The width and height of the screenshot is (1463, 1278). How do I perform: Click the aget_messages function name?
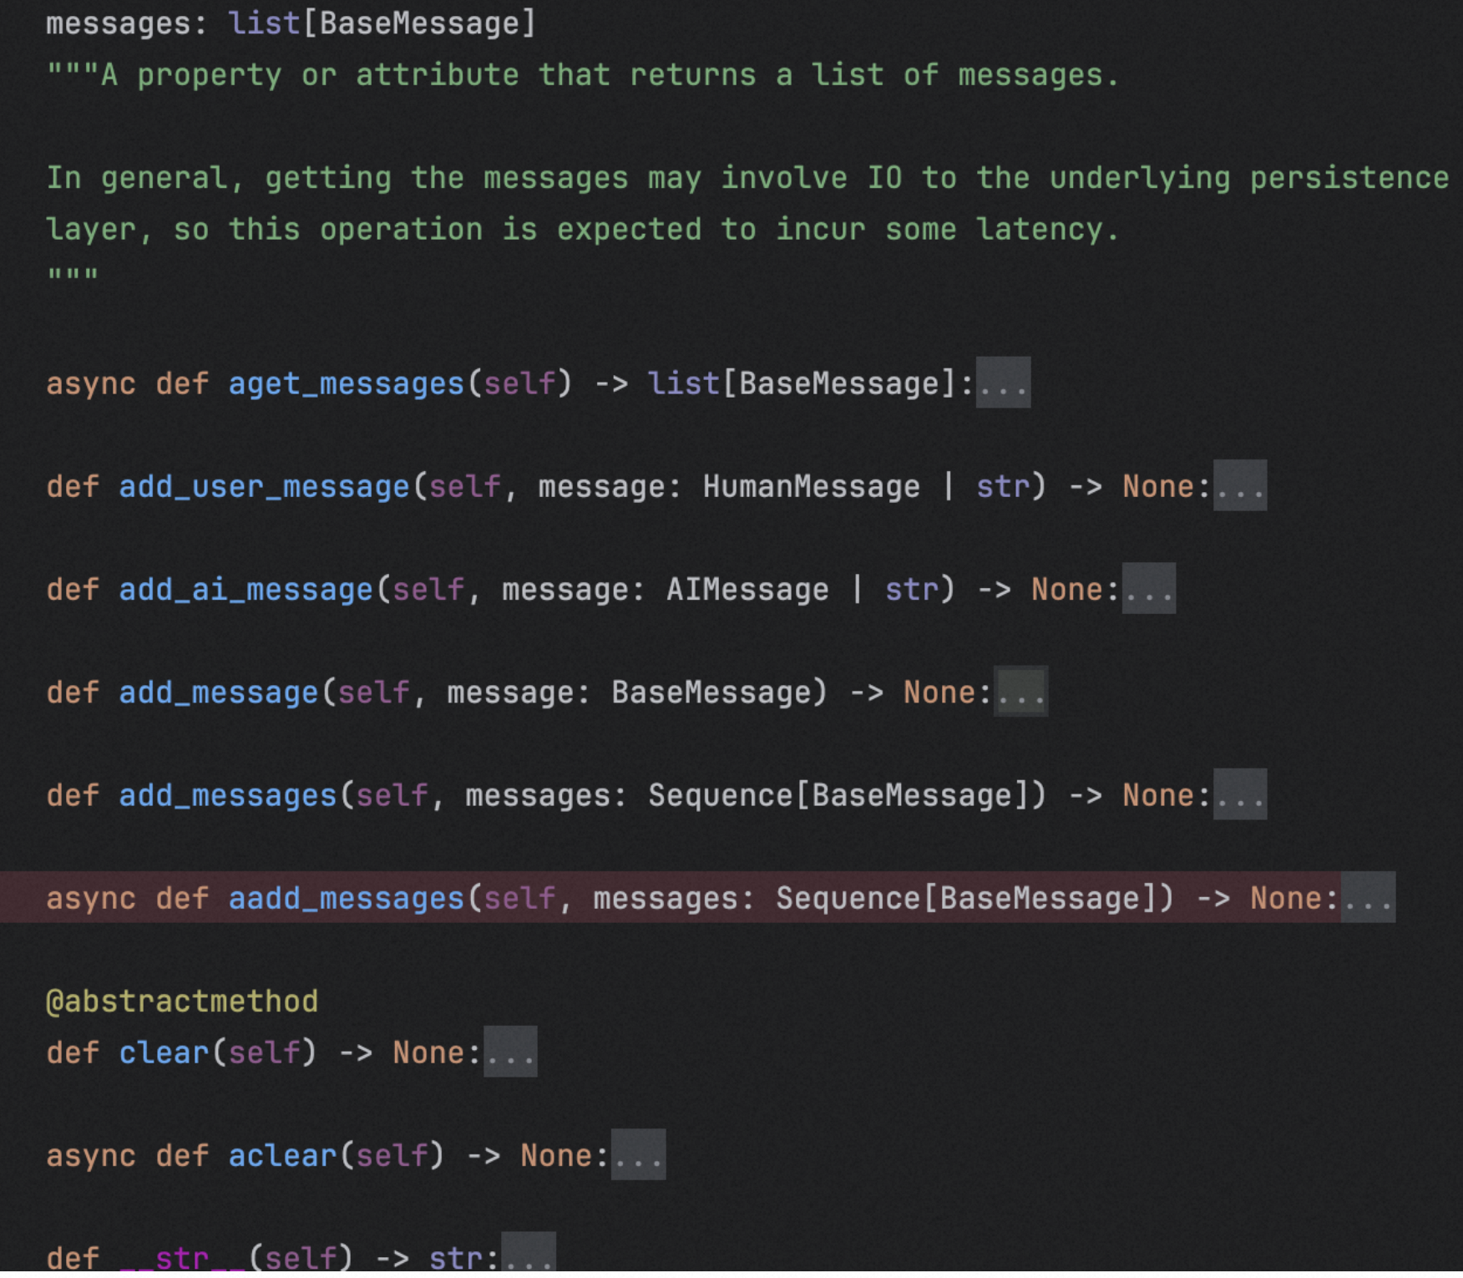point(346,383)
